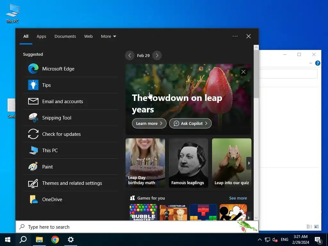Select the This PC desktop icon
Screen dimensions: 328x246
coord(12,13)
